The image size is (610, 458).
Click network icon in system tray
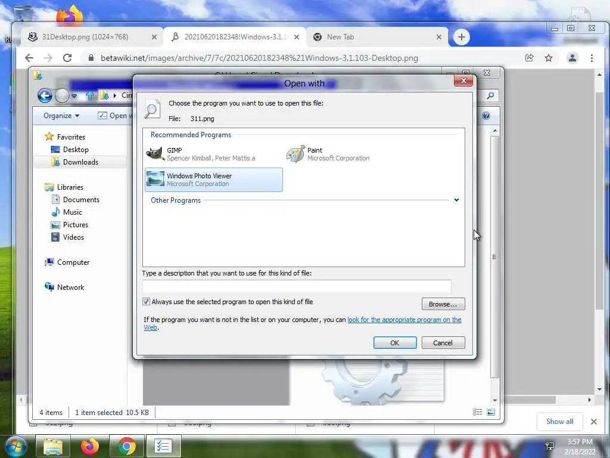click(550, 446)
